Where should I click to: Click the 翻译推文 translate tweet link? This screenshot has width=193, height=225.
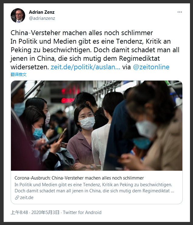[19, 74]
